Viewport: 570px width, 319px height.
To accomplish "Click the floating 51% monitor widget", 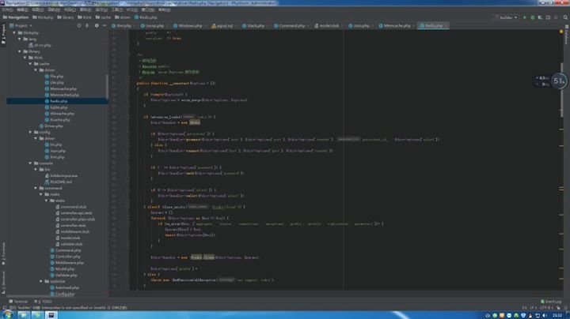I will [558, 81].
